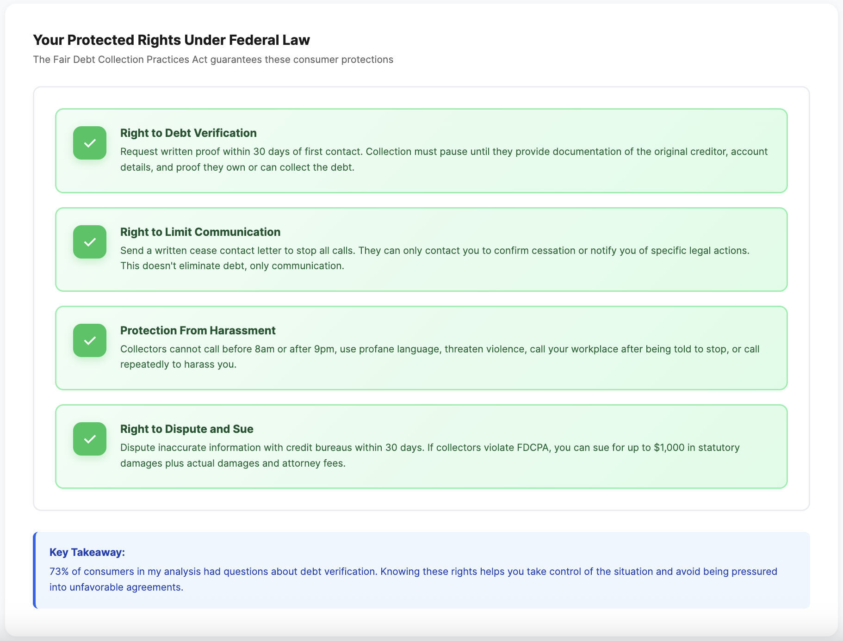Click the "Request written proof within 30 days" description

click(x=444, y=159)
